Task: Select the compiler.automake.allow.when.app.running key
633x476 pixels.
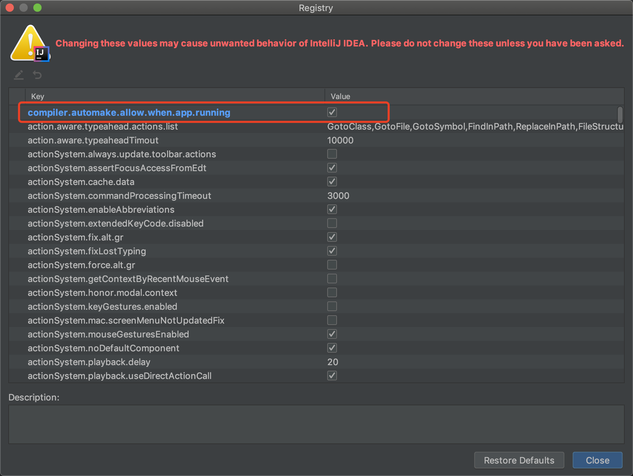Action: tap(129, 113)
